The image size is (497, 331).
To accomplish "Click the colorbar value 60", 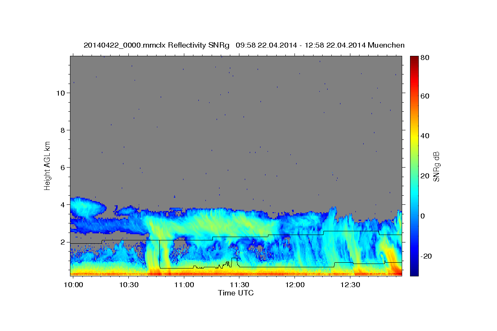I will coord(425,96).
